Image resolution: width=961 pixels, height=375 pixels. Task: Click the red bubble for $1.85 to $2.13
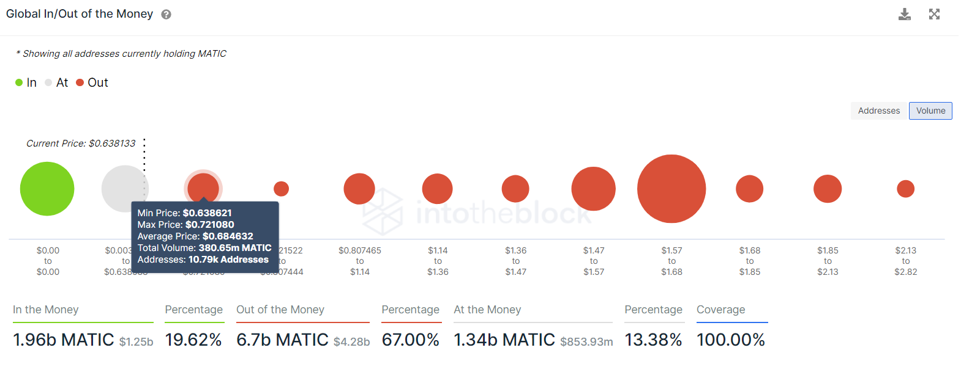point(828,189)
